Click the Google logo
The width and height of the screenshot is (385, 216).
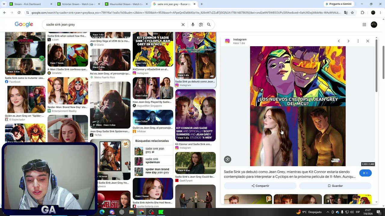click(24, 25)
